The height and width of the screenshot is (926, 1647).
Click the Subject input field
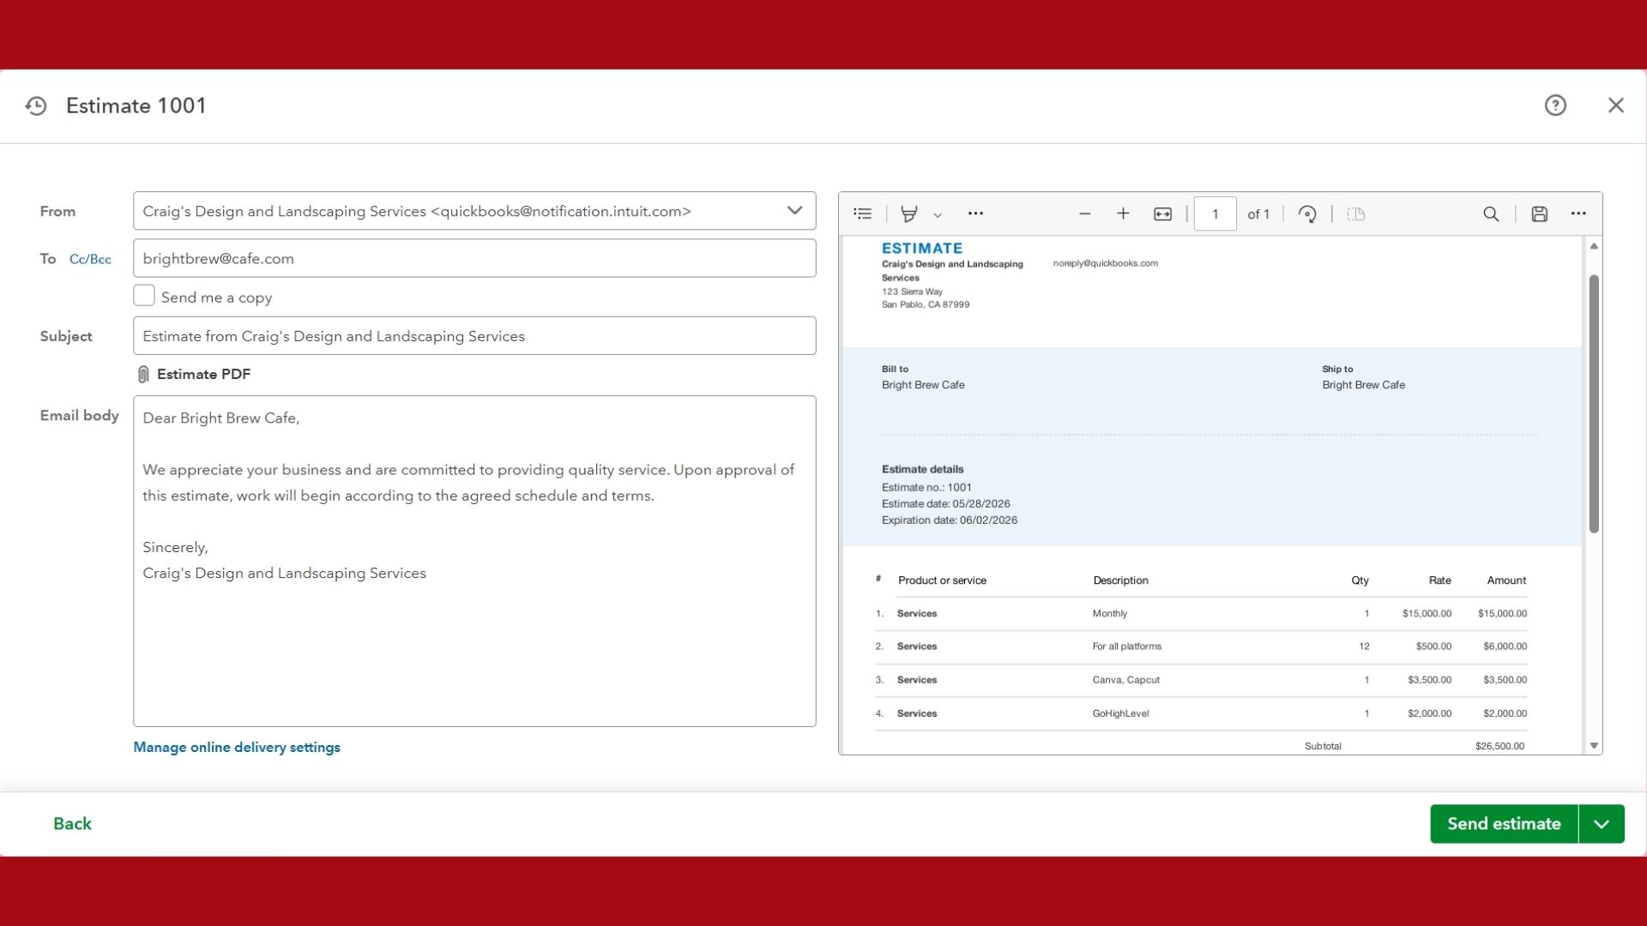[x=474, y=336]
